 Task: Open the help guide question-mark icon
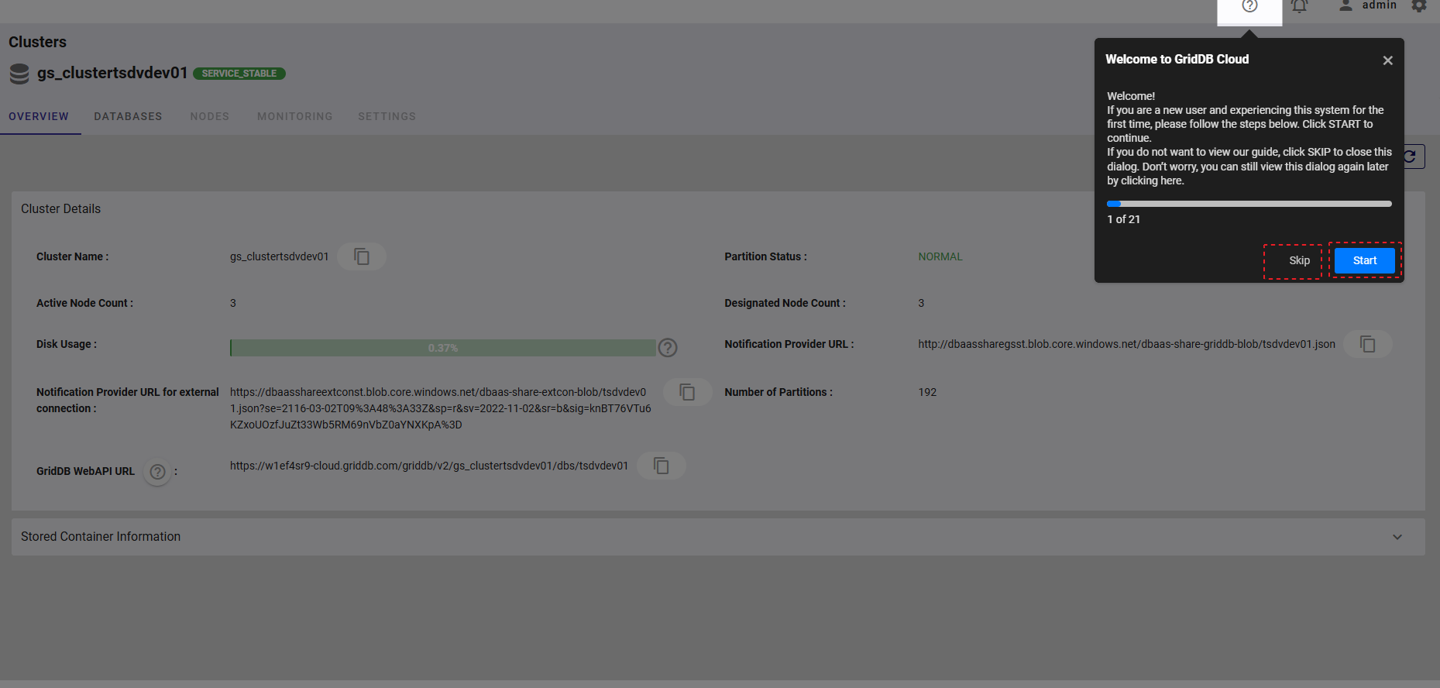coord(1249,6)
